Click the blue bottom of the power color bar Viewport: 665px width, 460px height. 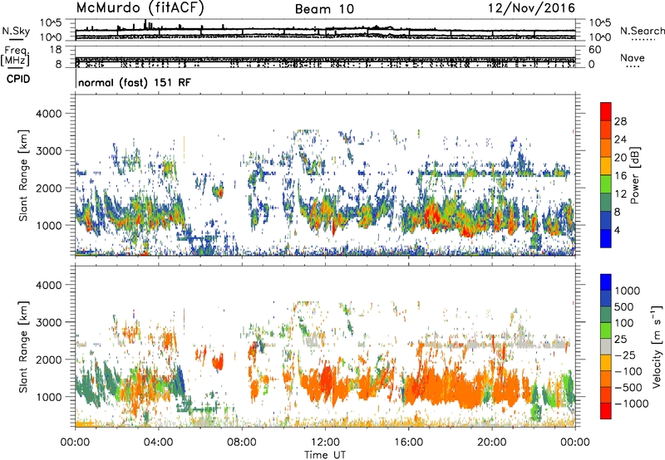click(x=606, y=238)
